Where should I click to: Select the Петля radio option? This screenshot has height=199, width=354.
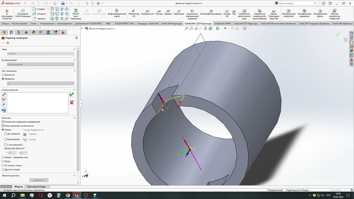3,161
